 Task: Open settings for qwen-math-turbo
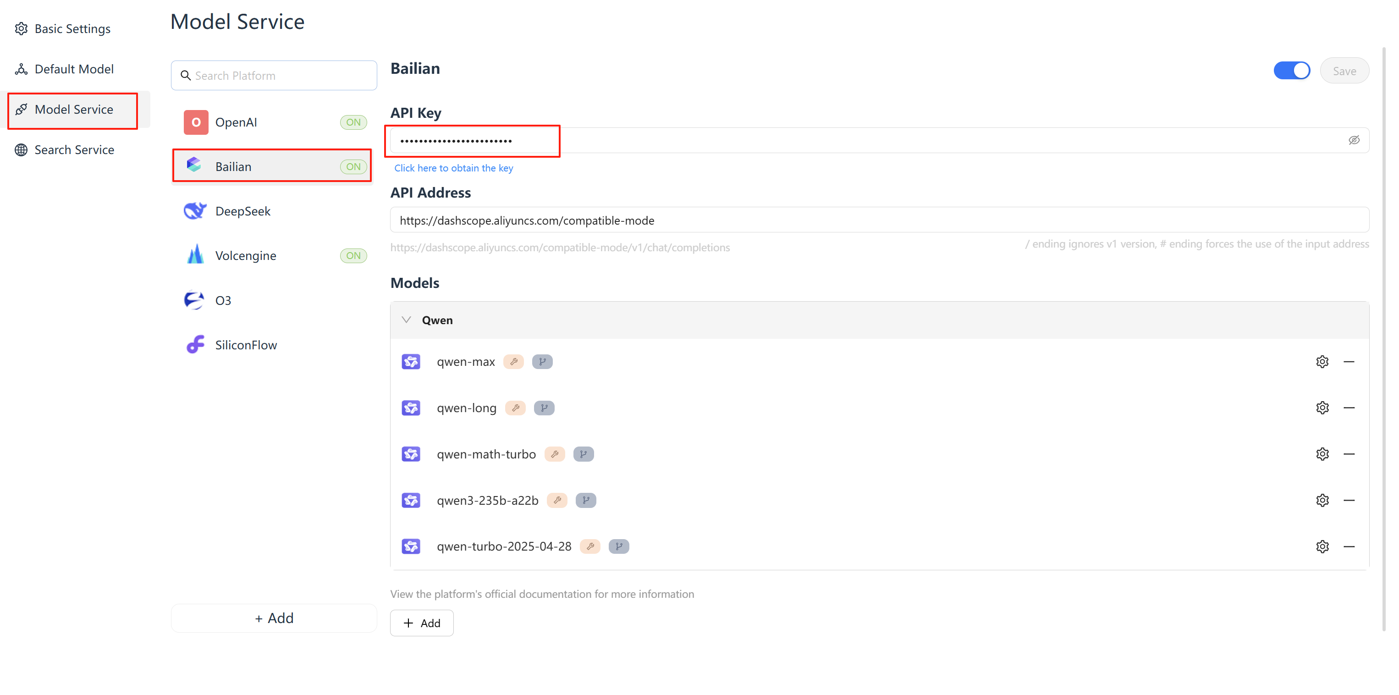click(x=1322, y=454)
